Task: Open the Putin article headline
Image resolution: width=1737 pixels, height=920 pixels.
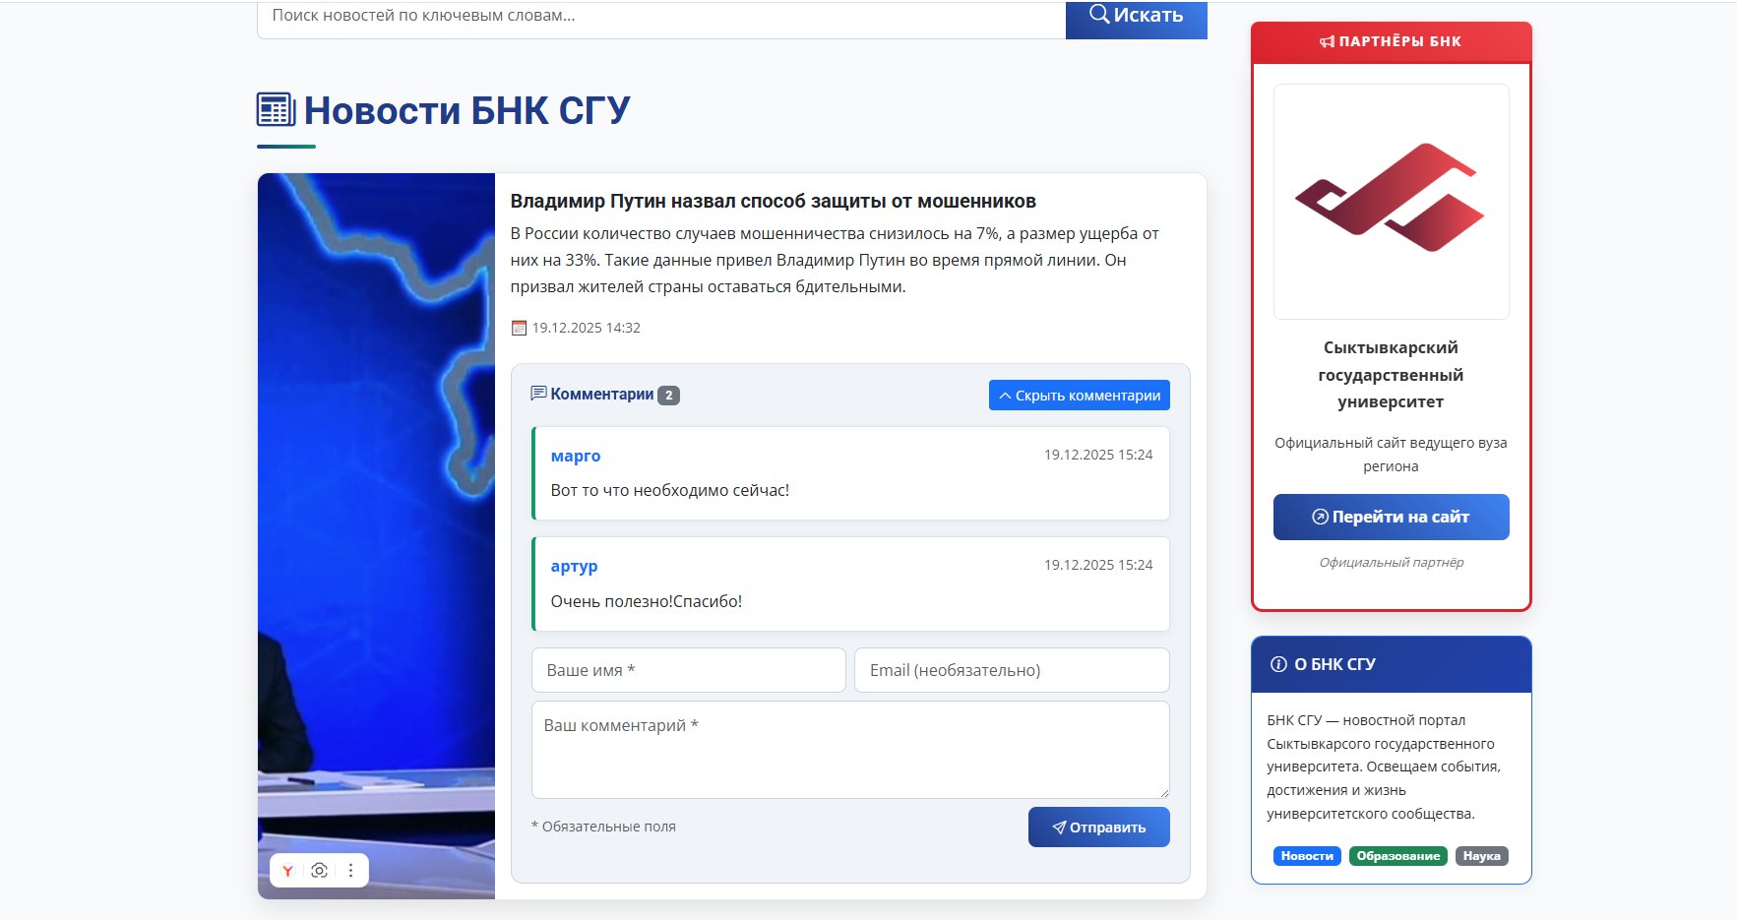Action: (773, 202)
